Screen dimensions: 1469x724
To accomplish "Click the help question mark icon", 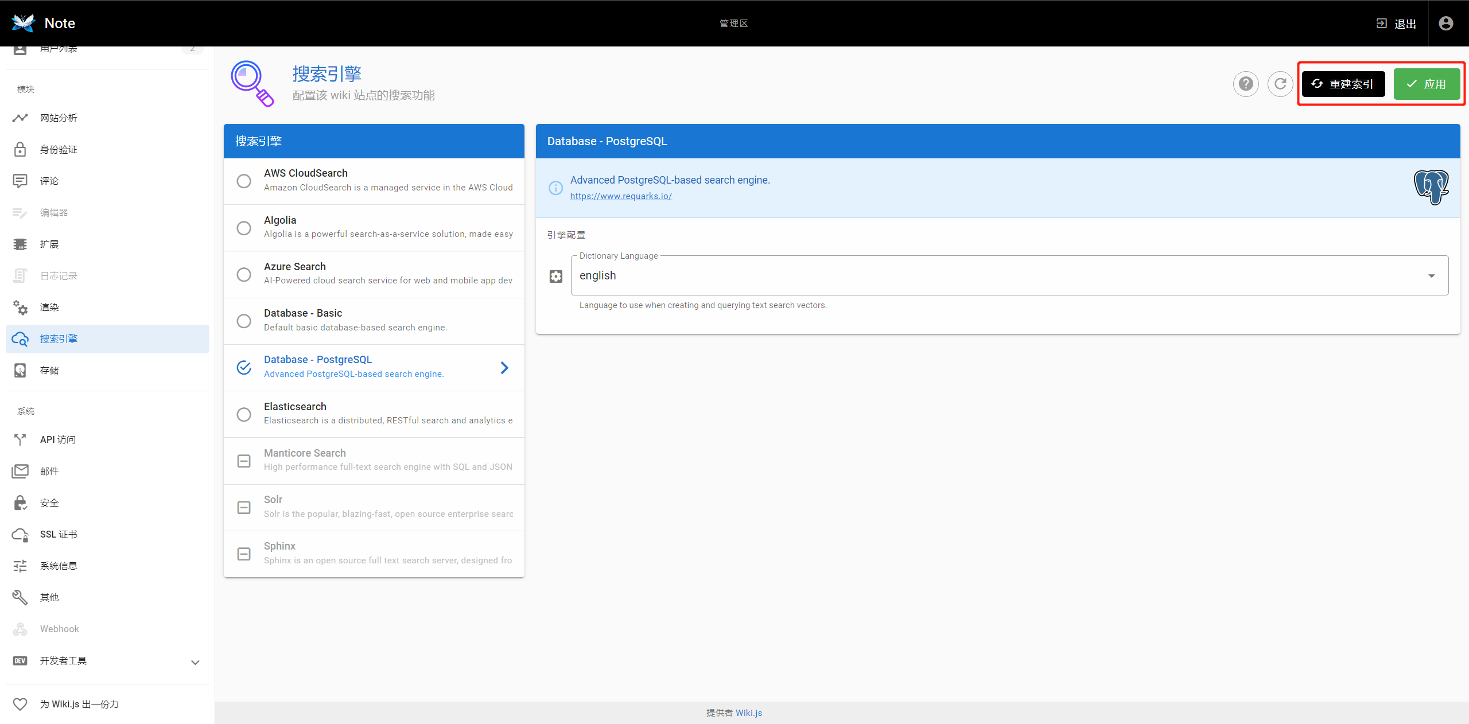I will (x=1245, y=84).
